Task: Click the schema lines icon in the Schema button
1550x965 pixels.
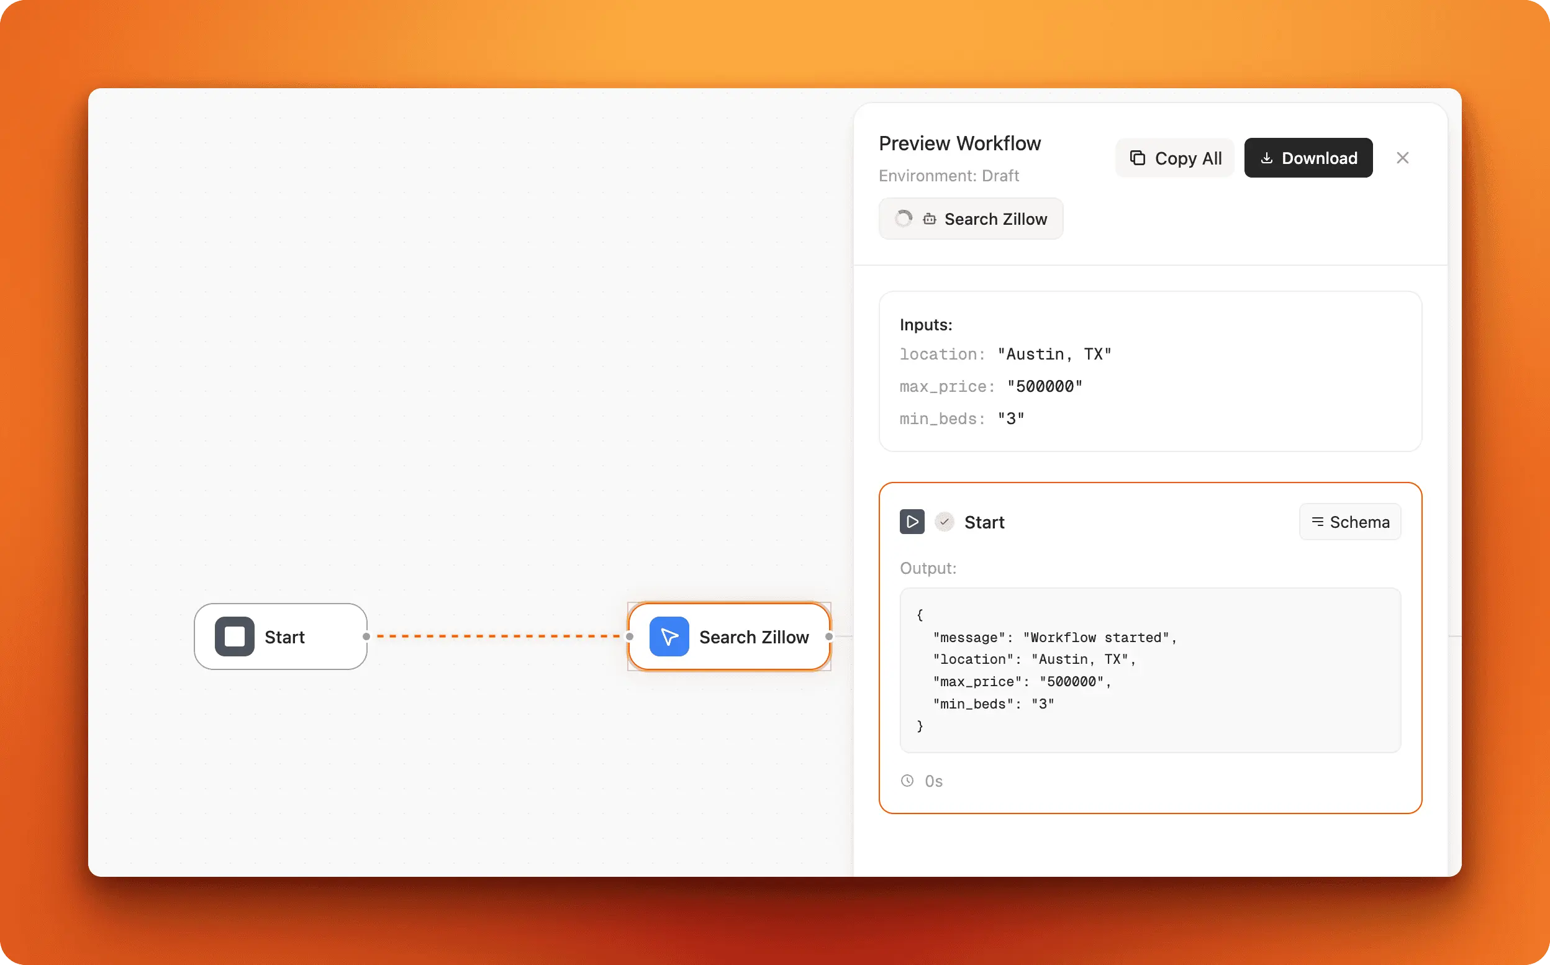Action: (1318, 522)
